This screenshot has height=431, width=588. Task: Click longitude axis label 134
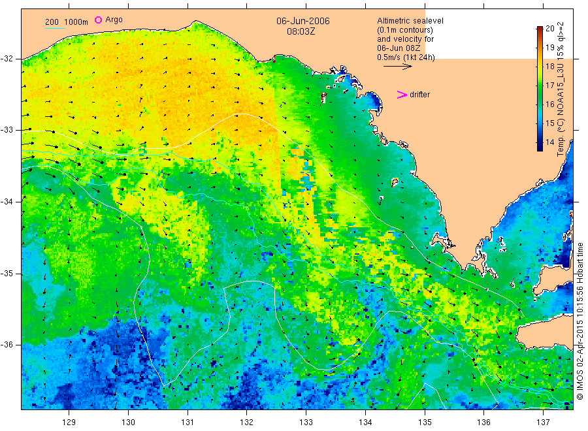tap(365, 423)
